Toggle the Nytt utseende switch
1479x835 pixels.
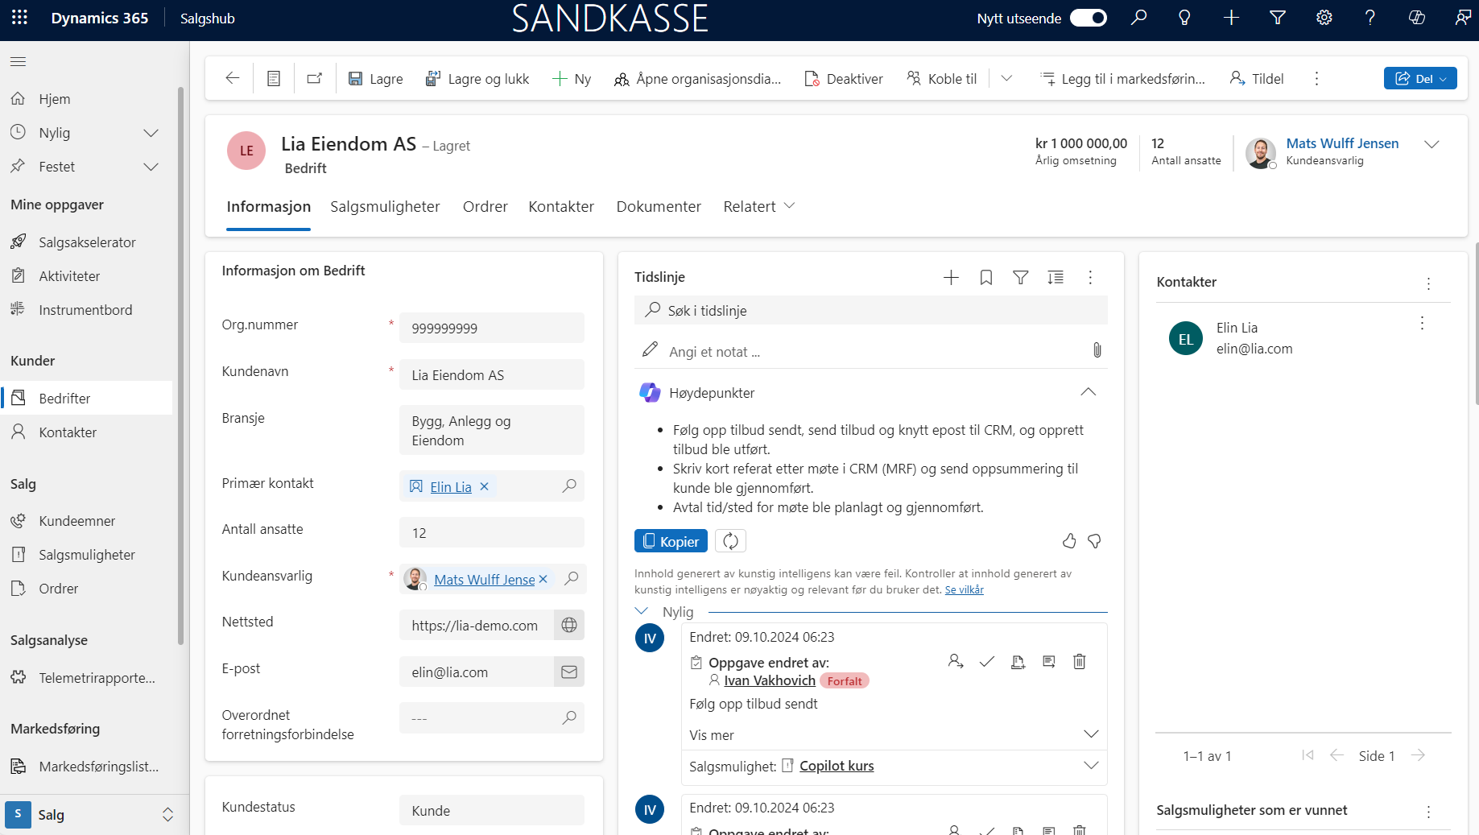coord(1088,18)
